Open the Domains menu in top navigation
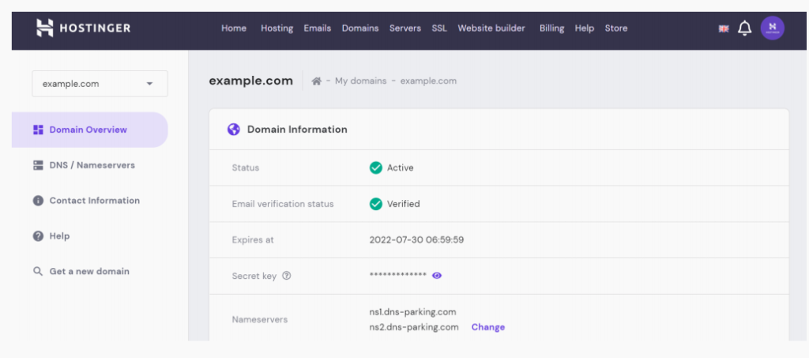Screen dimensions: 809x358 tap(359, 28)
